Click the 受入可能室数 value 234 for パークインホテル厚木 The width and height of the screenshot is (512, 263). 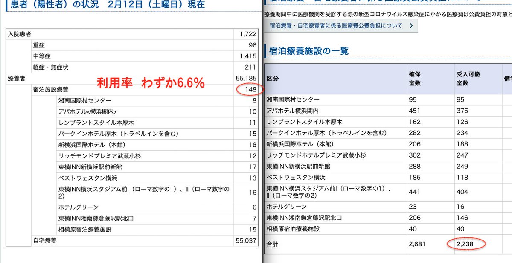pos(462,133)
